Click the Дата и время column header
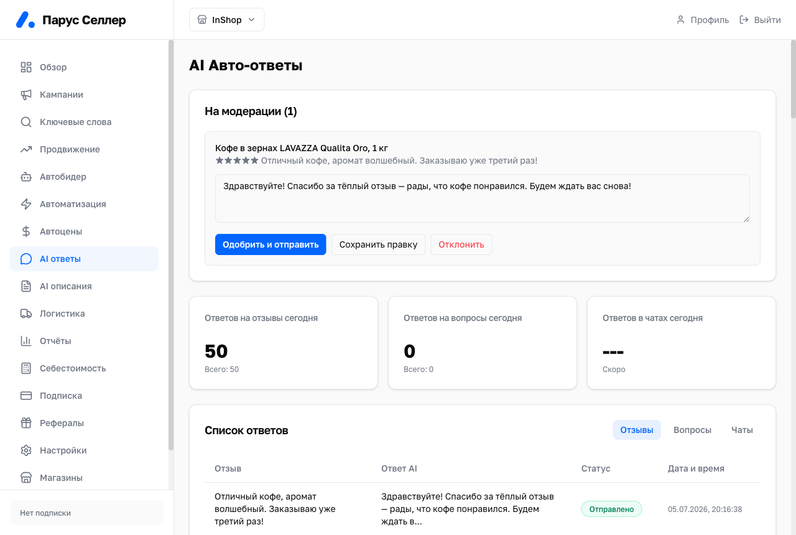796x535 pixels. [696, 468]
